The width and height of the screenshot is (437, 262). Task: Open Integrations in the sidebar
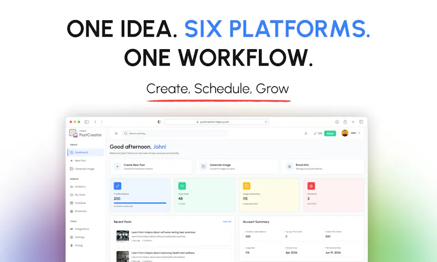coord(79,229)
